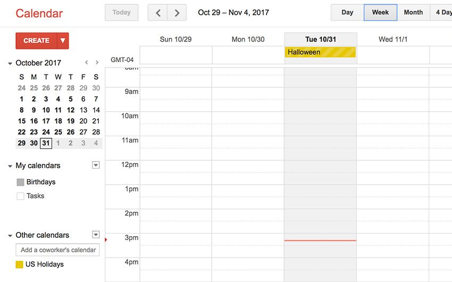
Task: Show next month in mini calendar
Action: (x=97, y=62)
